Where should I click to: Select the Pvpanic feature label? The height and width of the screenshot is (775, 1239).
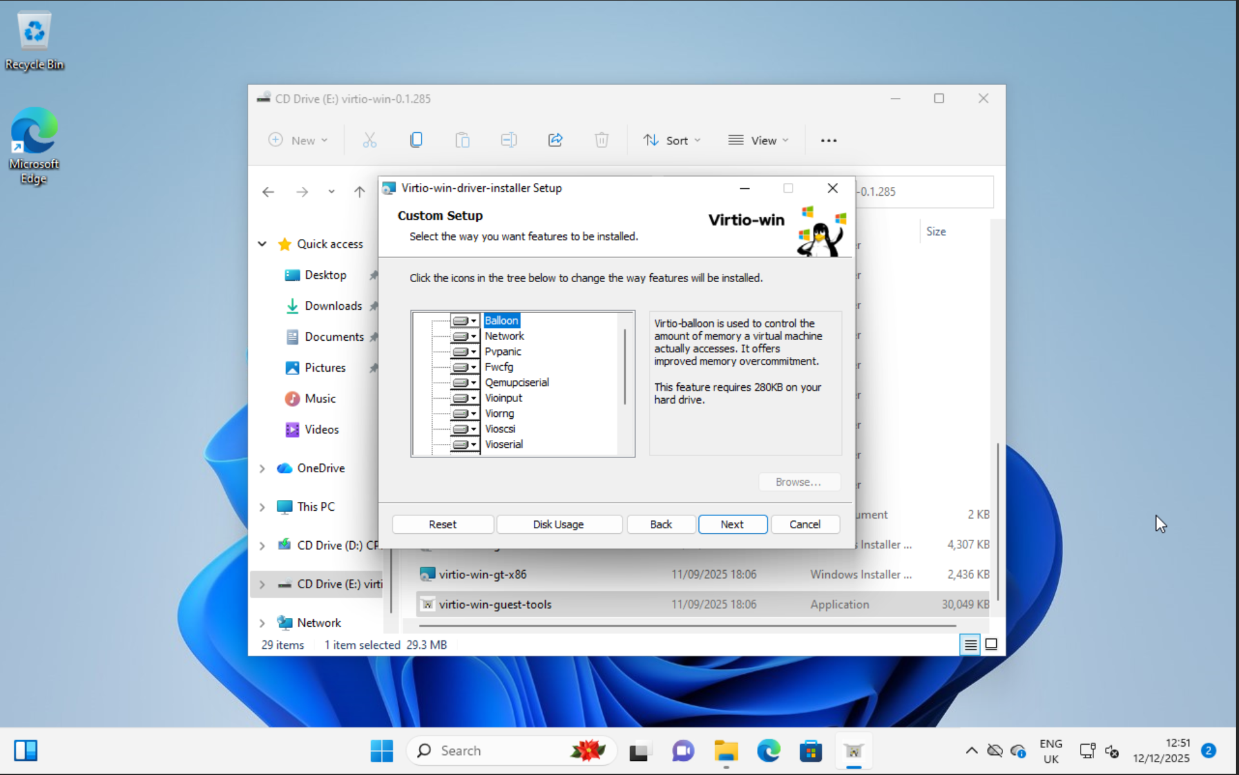(x=503, y=352)
